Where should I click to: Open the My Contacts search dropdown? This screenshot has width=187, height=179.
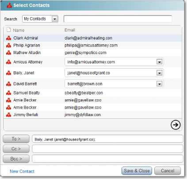[x=55, y=19]
